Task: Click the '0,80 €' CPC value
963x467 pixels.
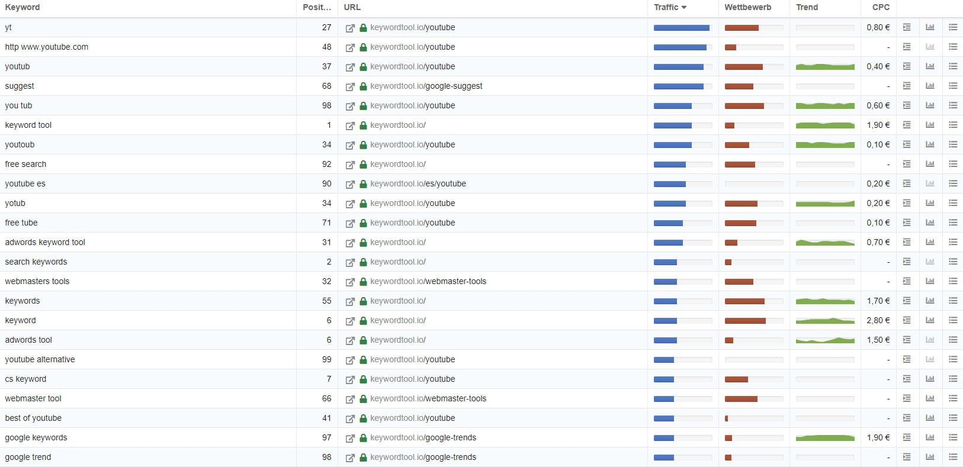Action: pyautogui.click(x=878, y=27)
